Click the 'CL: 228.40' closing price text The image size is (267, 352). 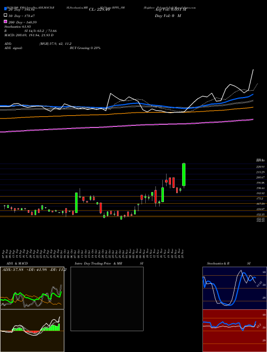(x=99, y=10)
